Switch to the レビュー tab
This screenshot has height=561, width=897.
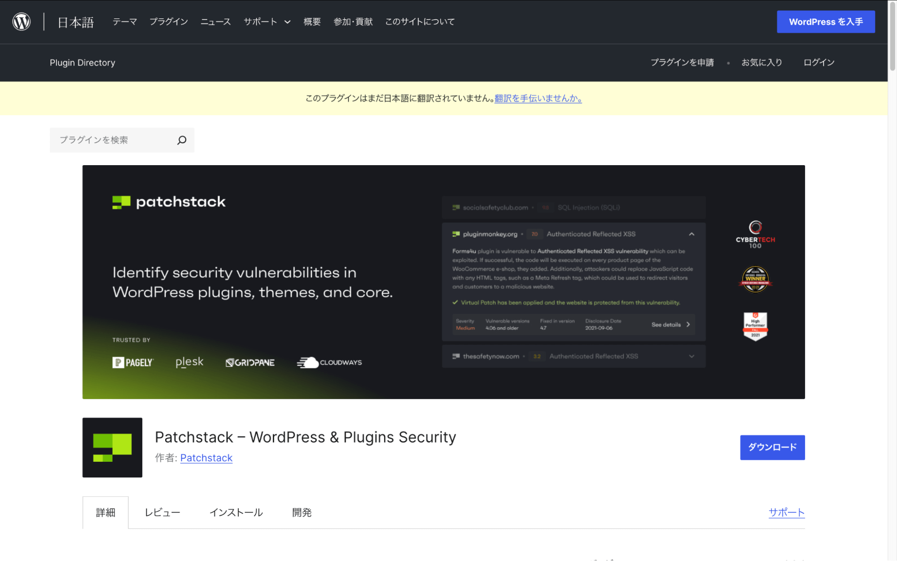(x=162, y=512)
